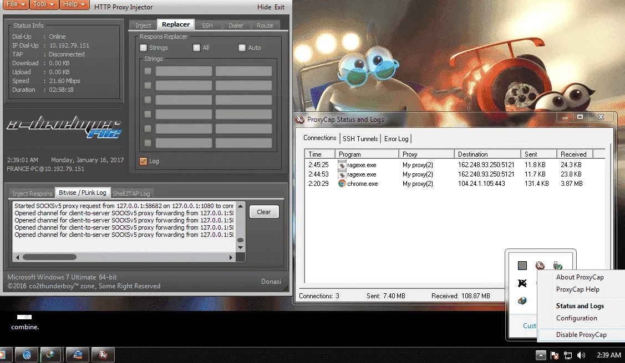Click the horizontal scrollbar thumb in log

click(x=49, y=257)
